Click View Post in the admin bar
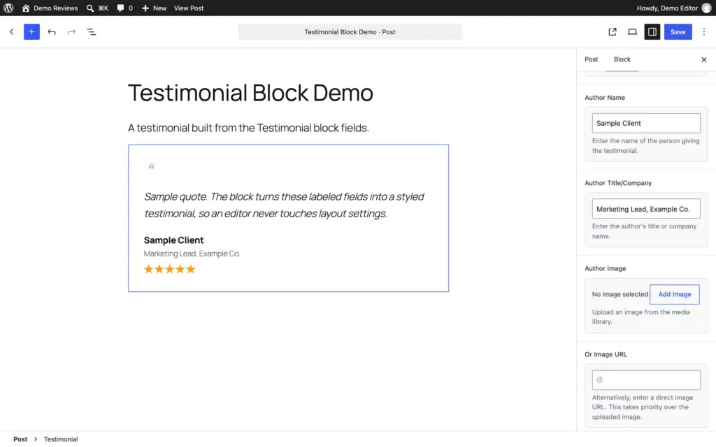Viewport: 716px width, 447px height. (x=189, y=8)
